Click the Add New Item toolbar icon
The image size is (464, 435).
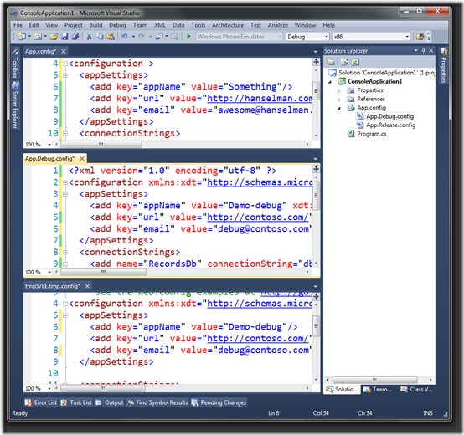click(38, 37)
